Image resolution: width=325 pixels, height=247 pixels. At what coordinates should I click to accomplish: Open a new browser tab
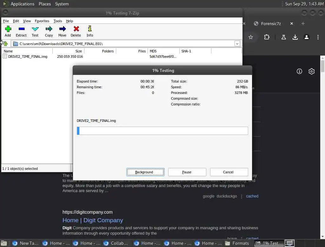click(x=303, y=23)
